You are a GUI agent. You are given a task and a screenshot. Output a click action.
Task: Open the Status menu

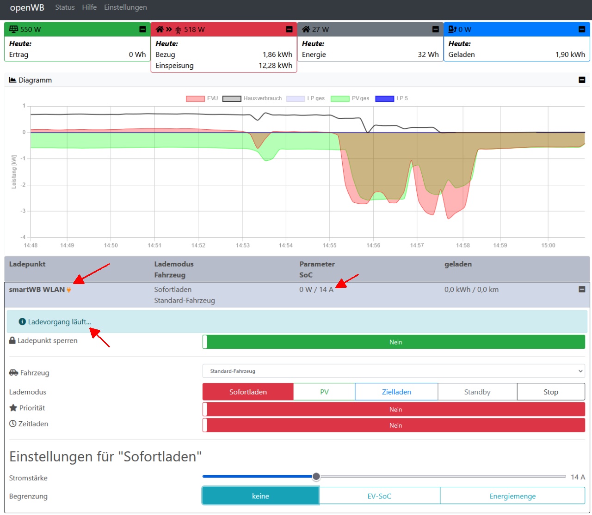[65, 7]
